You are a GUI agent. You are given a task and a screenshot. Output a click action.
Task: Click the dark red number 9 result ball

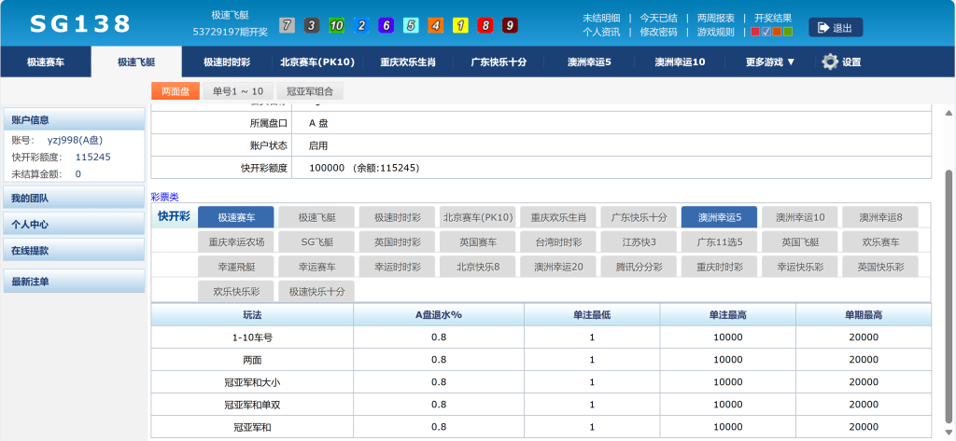(x=510, y=25)
